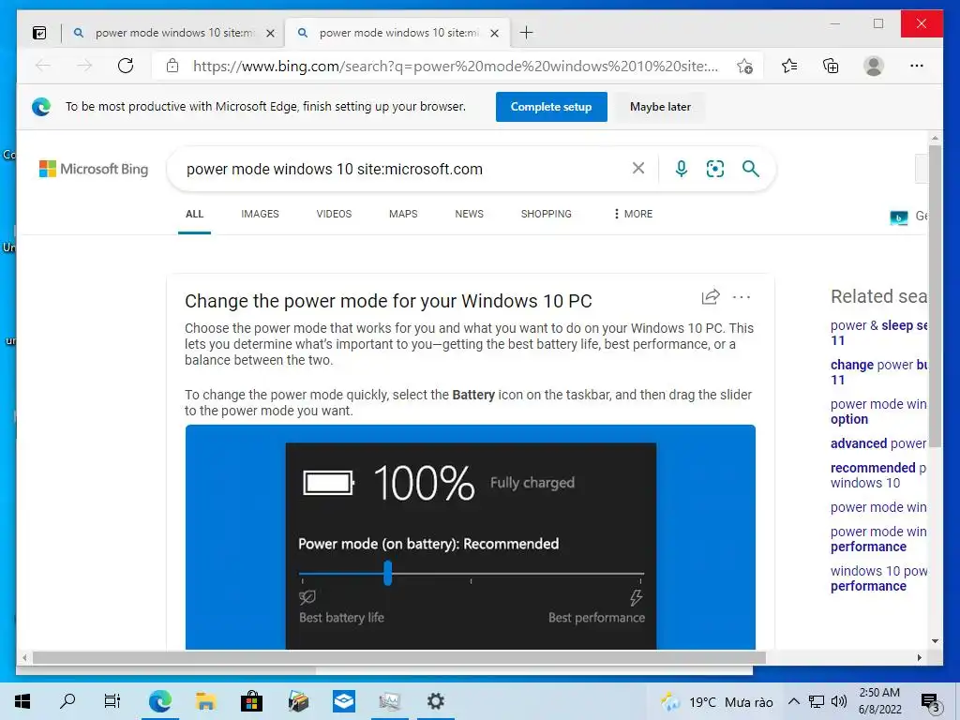This screenshot has width=960, height=720.
Task: Open a new tab with plus button
Action: (x=527, y=33)
